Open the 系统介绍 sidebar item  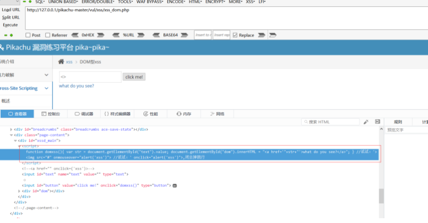(x=7, y=62)
